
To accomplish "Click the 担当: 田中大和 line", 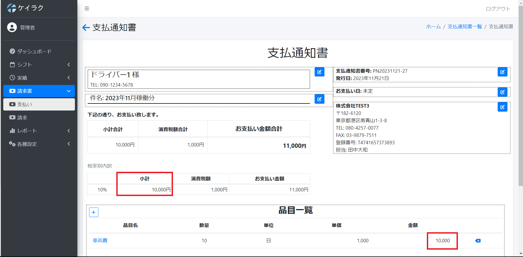I will pos(352,150).
